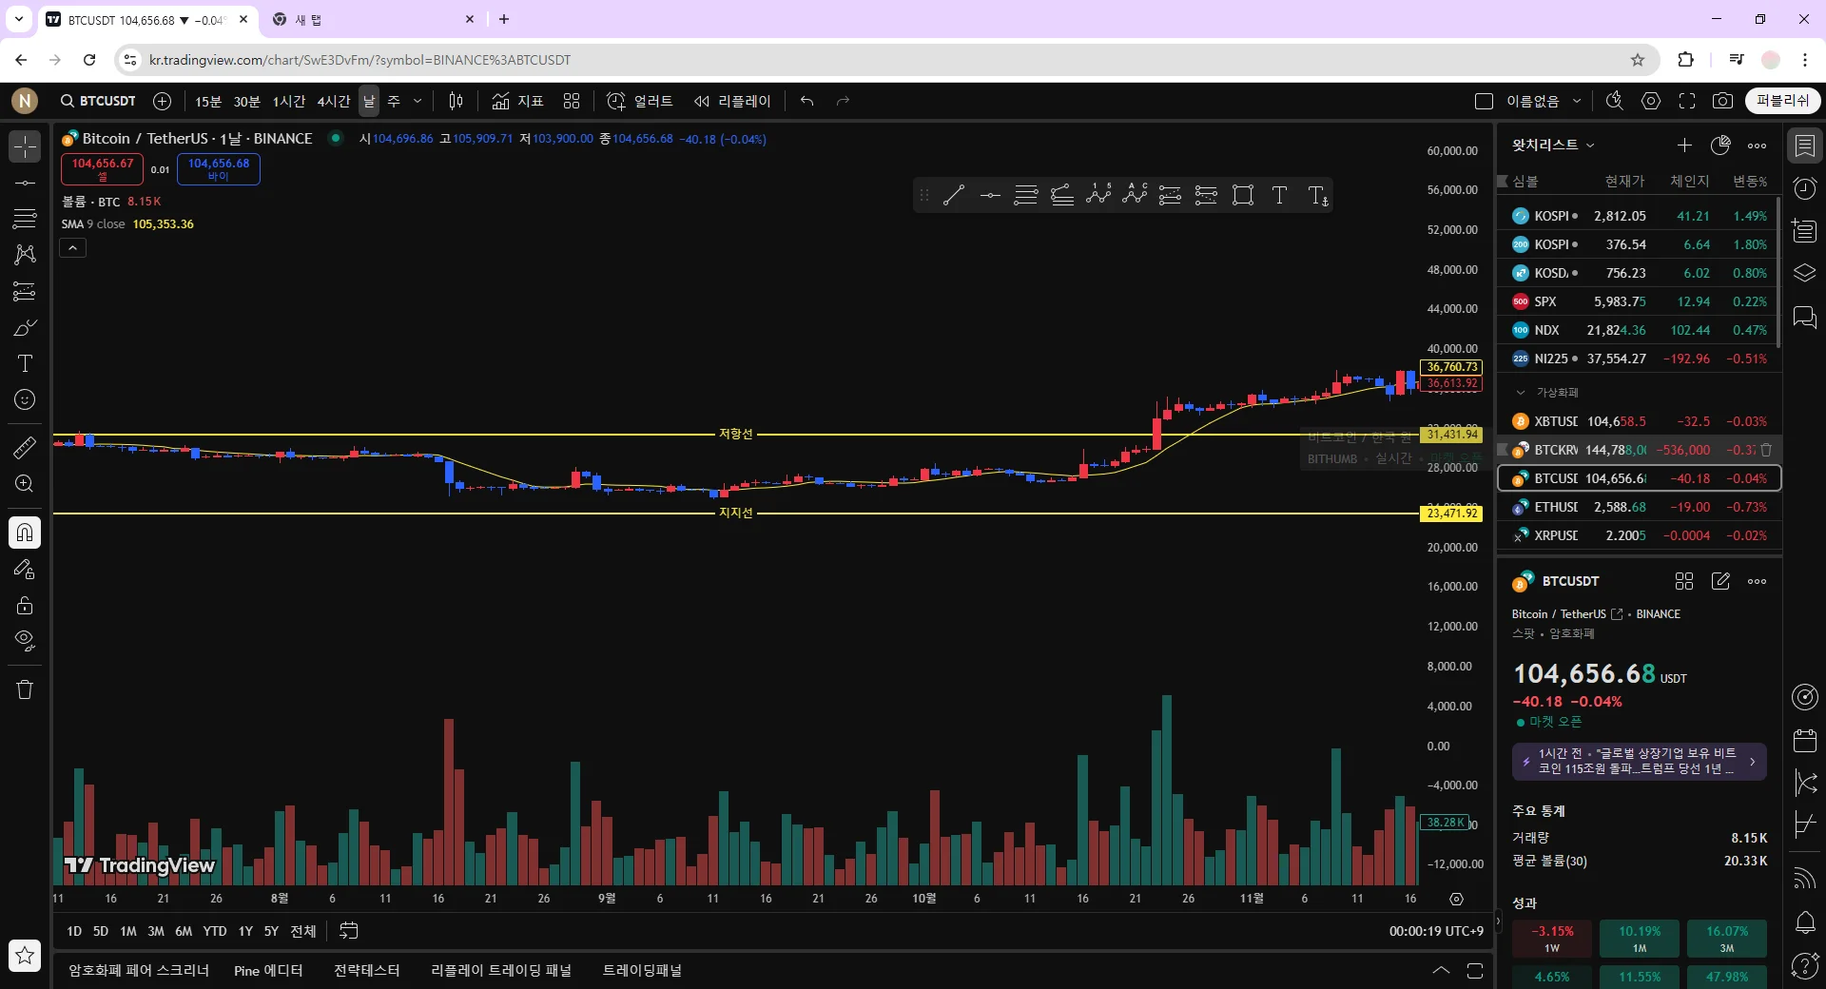Start bar replay (리플레이)
Viewport: 1826px width, 989px height.
click(732, 101)
